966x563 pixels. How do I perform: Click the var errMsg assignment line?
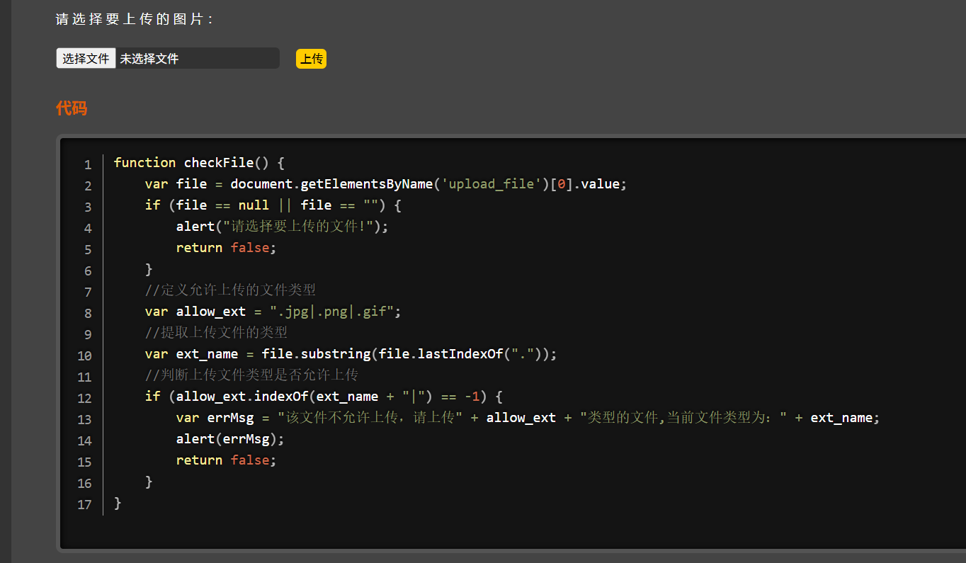(528, 418)
